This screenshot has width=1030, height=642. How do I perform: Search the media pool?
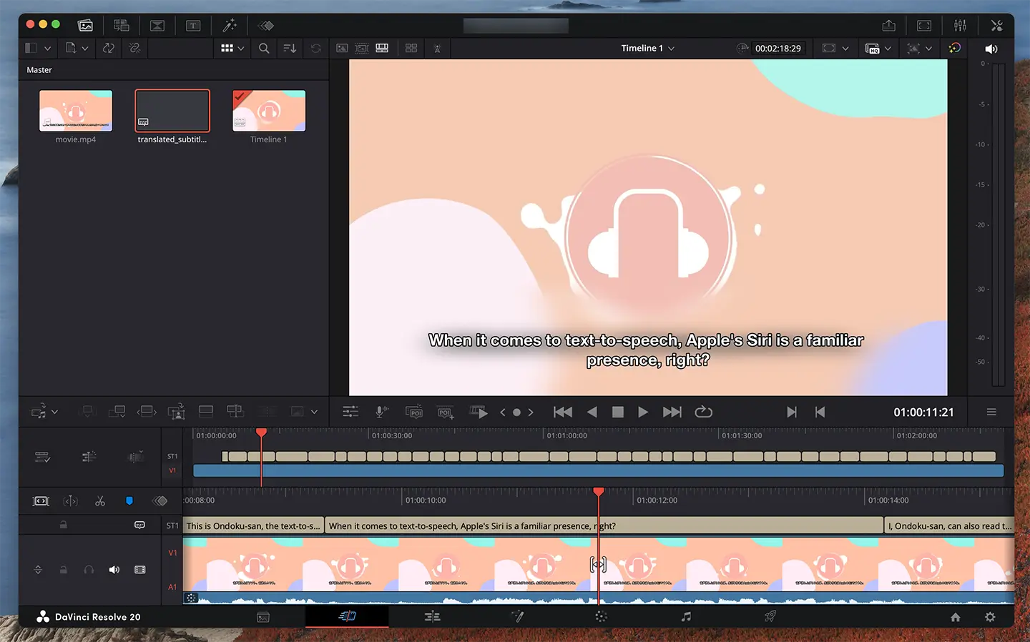pyautogui.click(x=264, y=49)
